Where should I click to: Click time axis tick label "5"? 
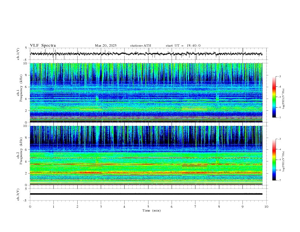148,207
